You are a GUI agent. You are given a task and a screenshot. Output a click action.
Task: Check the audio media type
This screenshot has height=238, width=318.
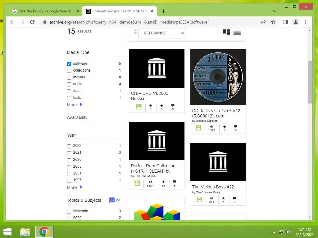(69, 84)
